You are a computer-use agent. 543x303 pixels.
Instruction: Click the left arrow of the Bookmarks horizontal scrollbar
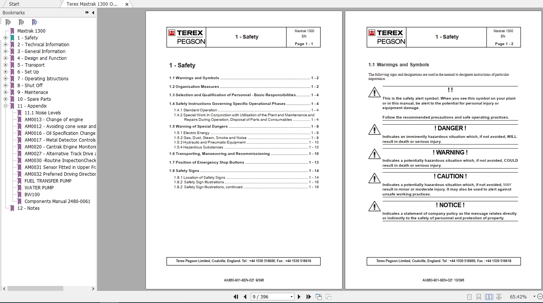[x=3, y=289]
